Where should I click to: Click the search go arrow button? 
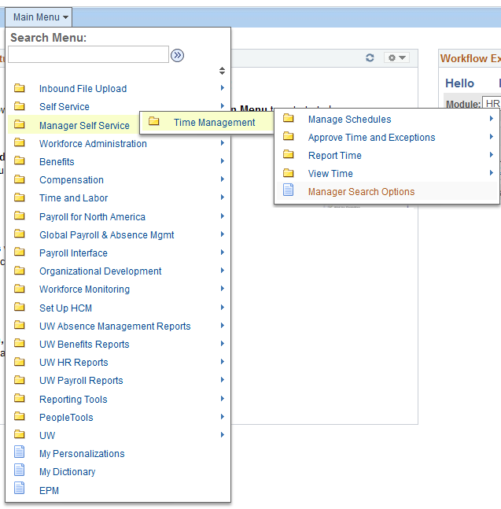177,55
